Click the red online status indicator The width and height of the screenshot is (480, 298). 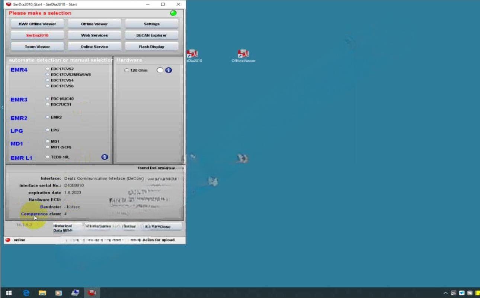8,240
